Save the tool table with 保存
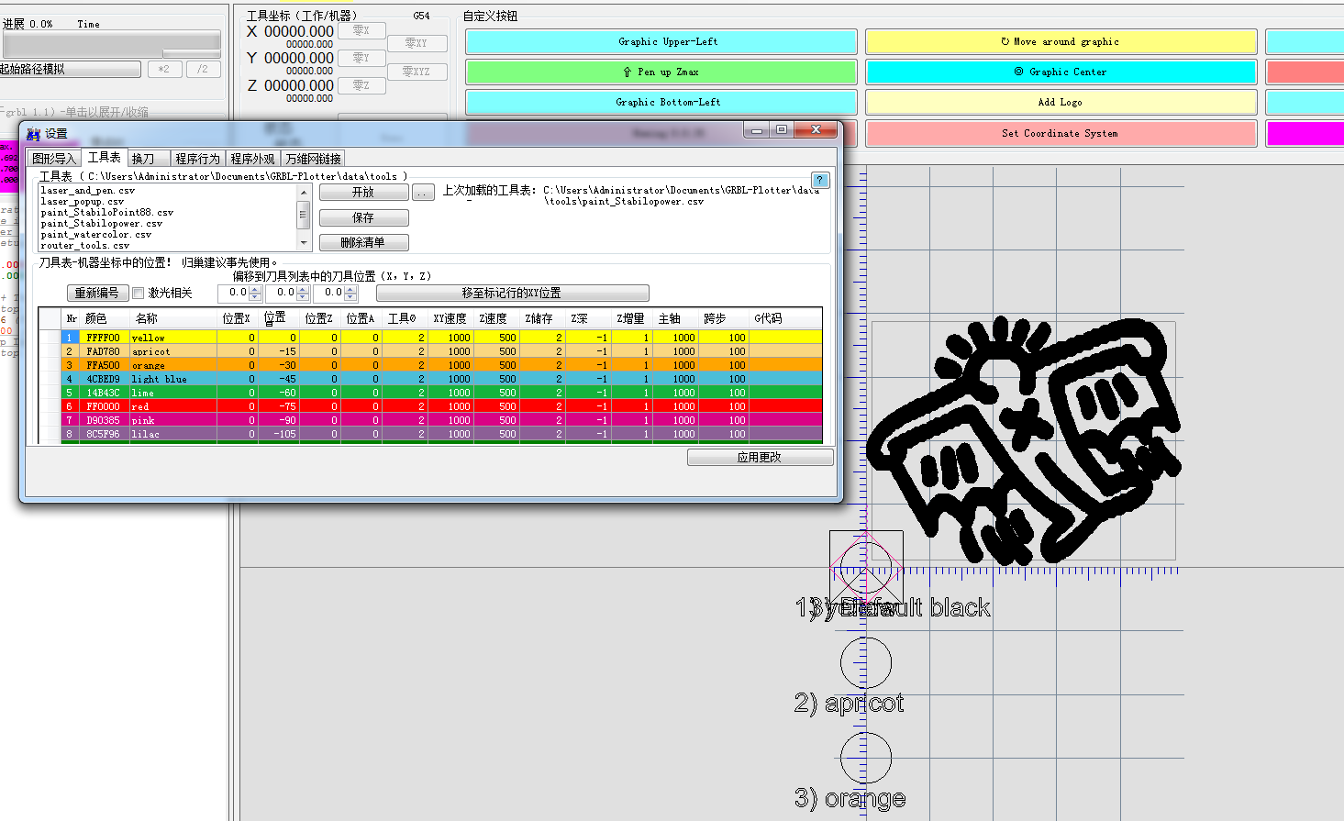The height and width of the screenshot is (821, 1344). (363, 217)
